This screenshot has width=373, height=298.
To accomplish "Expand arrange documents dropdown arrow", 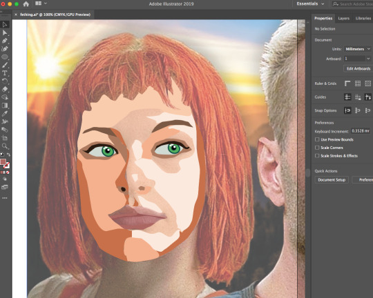I will (46, 3).
